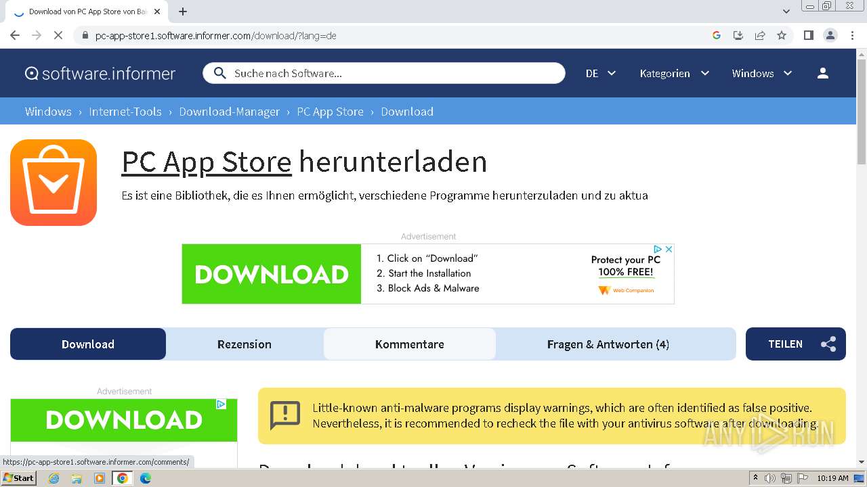
Task: Expand the Kategorien dropdown
Action: coord(675,73)
